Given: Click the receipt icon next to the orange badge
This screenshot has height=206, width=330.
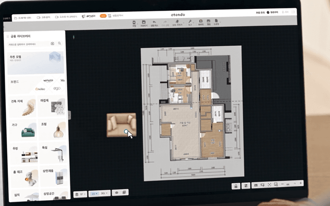Looking at the screenshot, I should 110,16.
